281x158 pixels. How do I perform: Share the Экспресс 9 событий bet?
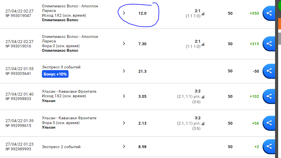[x=269, y=71]
